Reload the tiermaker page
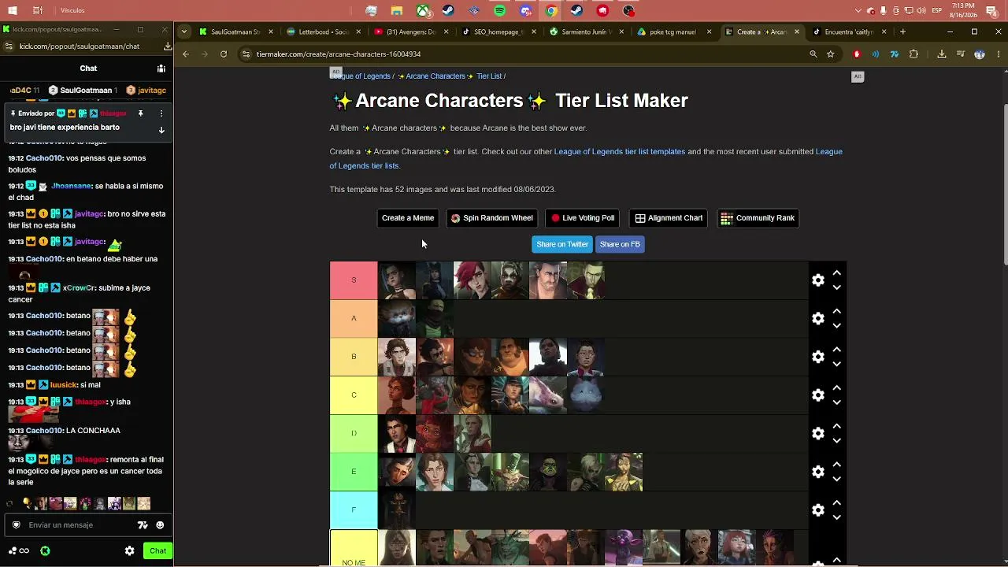The height and width of the screenshot is (567, 1008). point(224,54)
